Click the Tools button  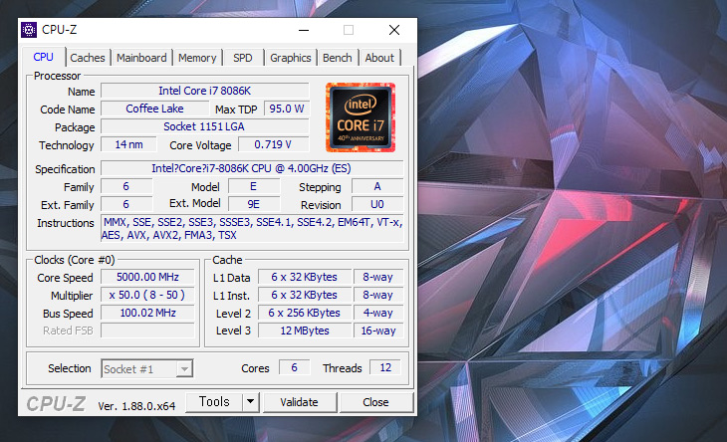[x=214, y=402]
